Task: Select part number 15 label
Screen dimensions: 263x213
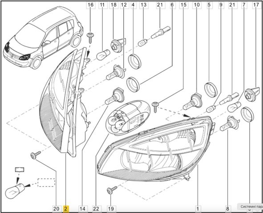Action: click(183, 5)
